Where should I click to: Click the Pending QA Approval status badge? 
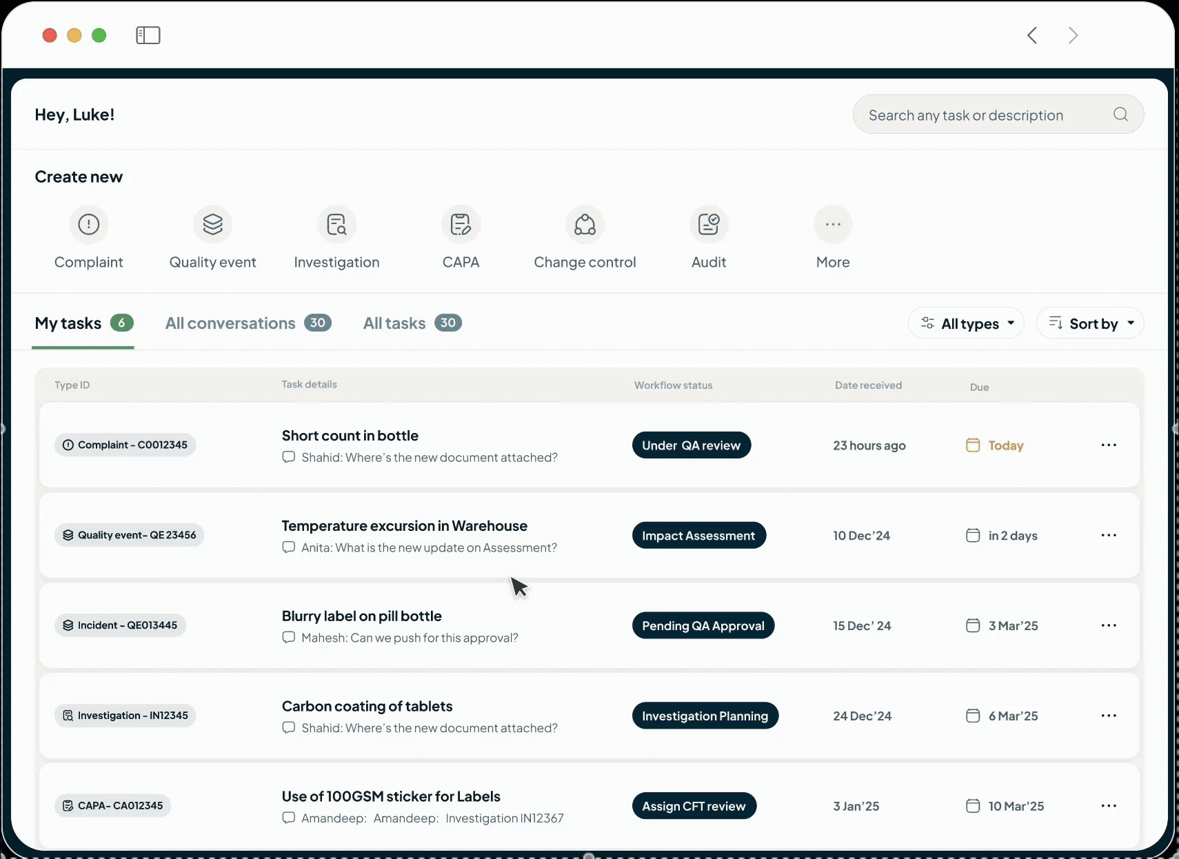tap(703, 625)
